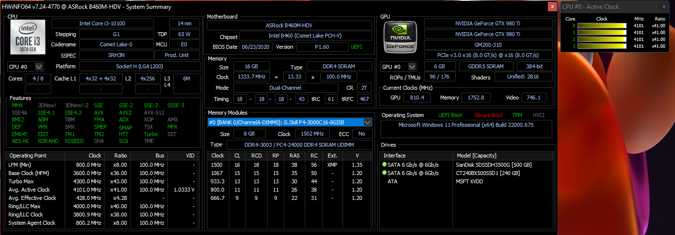Screen dimensions: 675x235
Task: Select the Avg. Effective Clock row
Action: point(102,198)
